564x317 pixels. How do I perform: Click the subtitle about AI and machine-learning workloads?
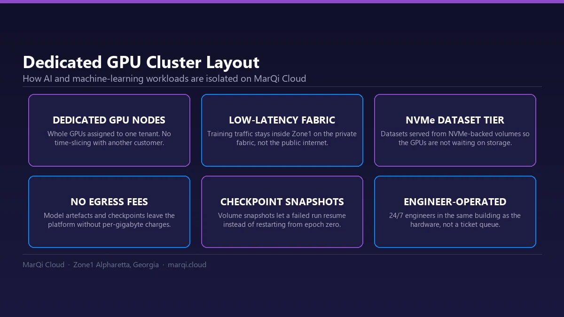164,78
